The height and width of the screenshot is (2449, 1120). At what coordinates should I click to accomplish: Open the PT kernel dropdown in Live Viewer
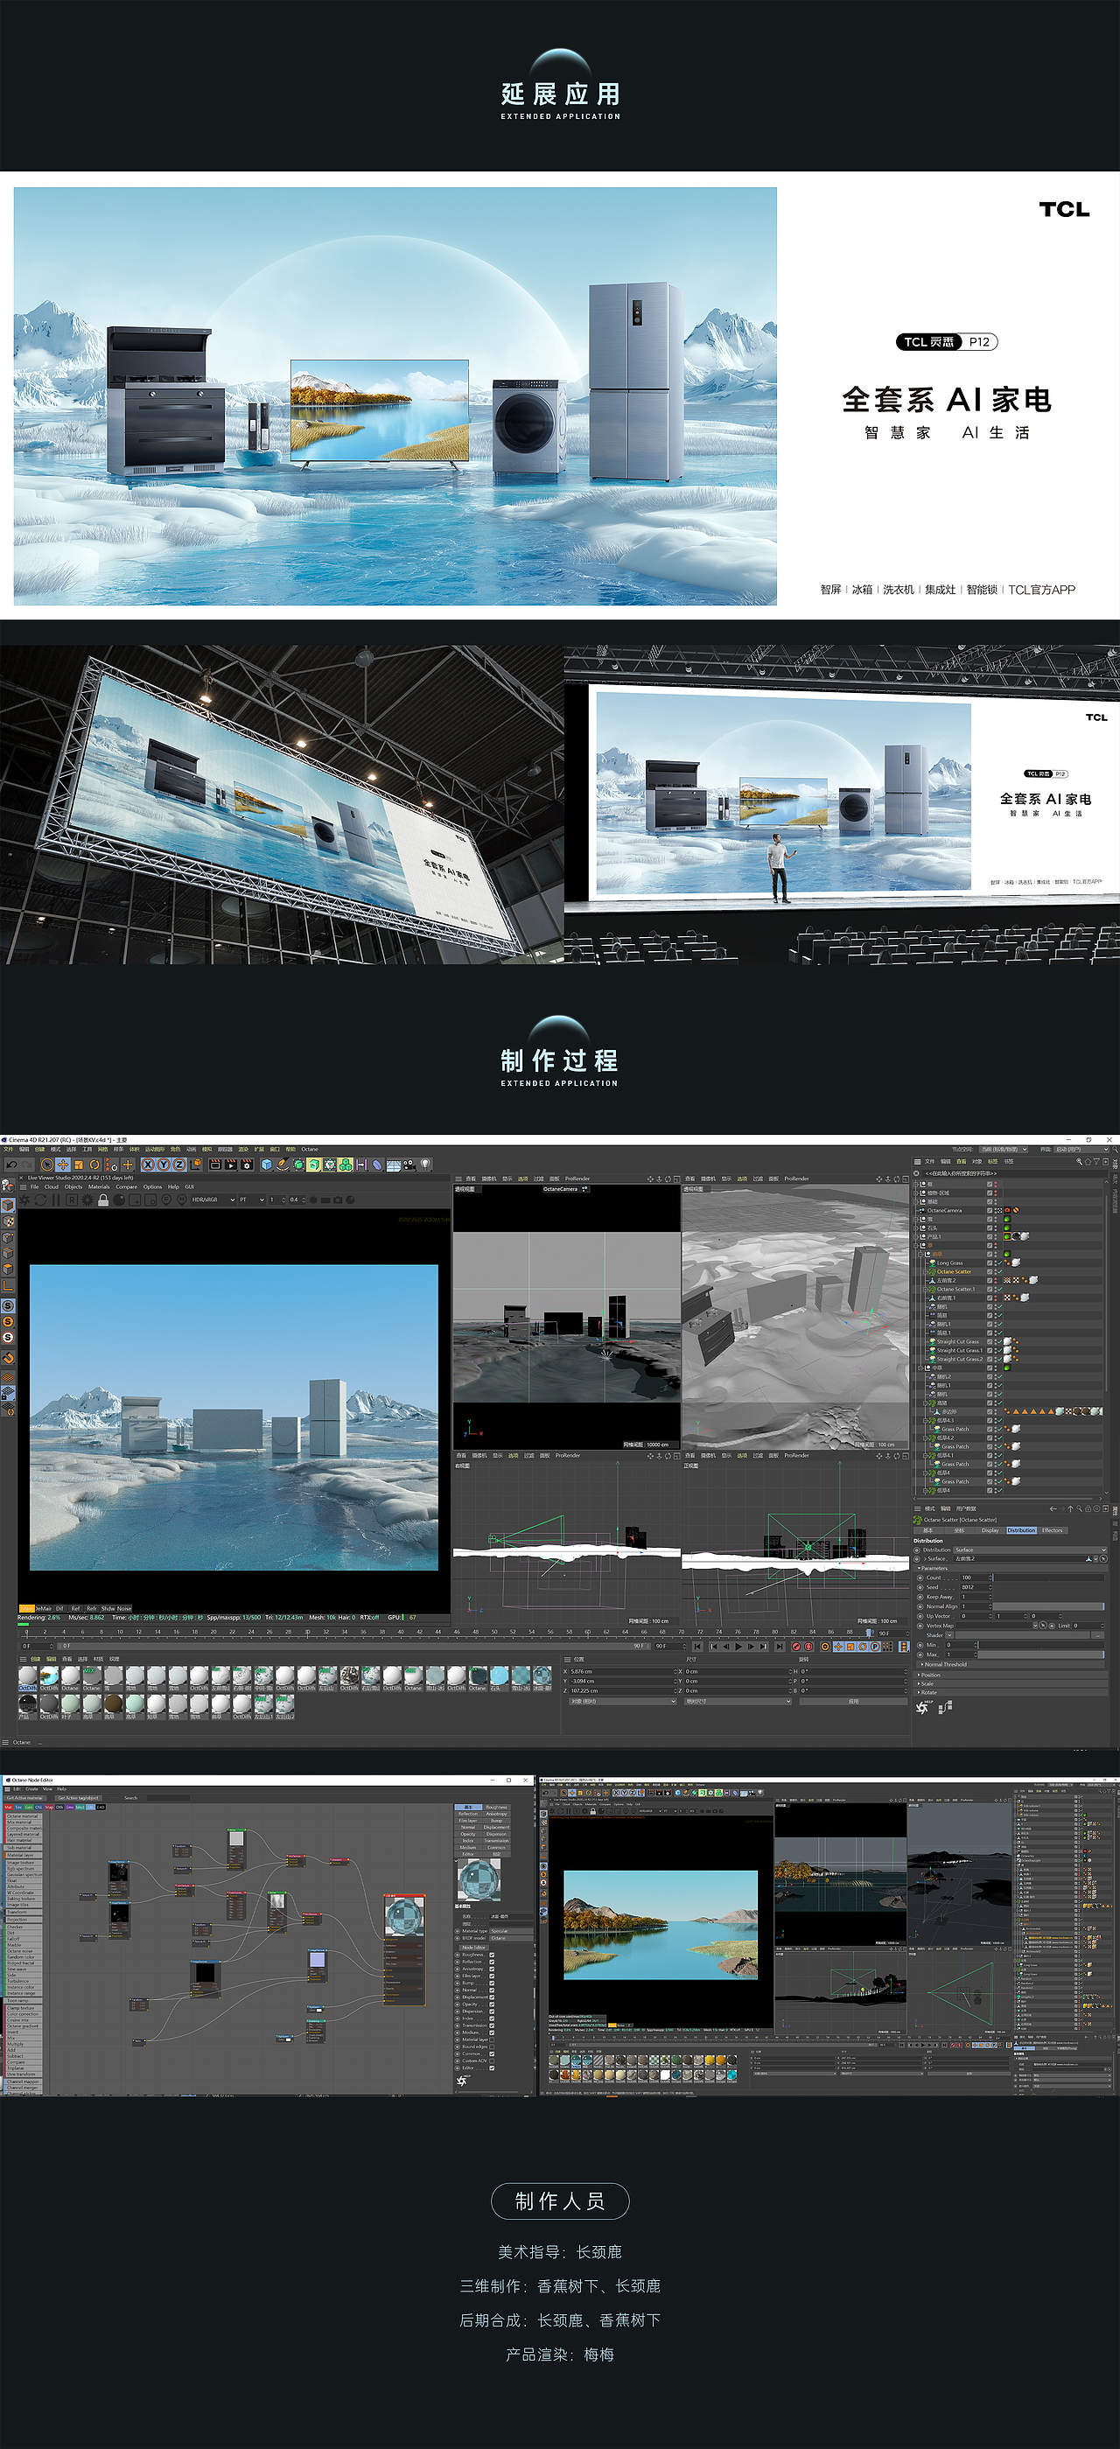pyautogui.click(x=252, y=1200)
